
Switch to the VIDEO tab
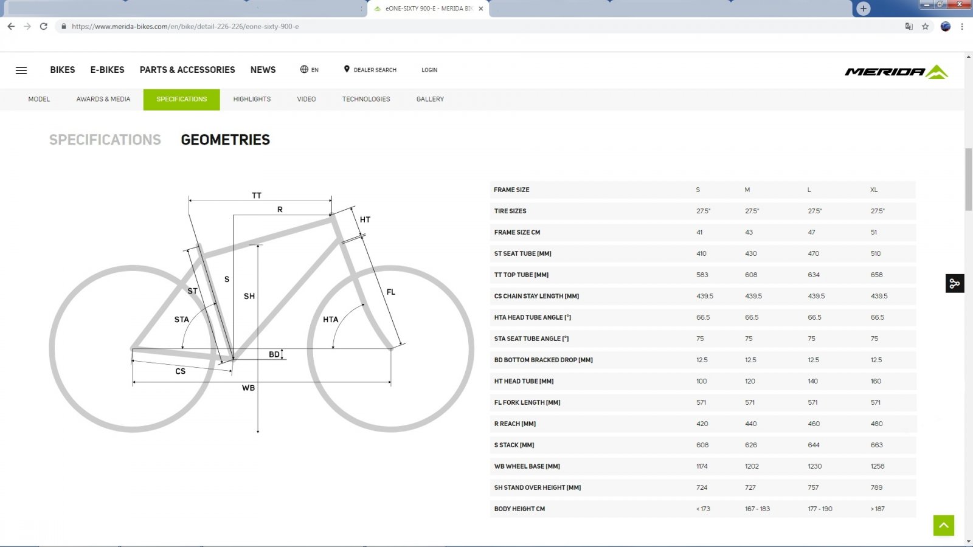click(306, 99)
